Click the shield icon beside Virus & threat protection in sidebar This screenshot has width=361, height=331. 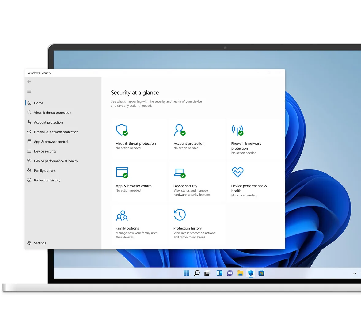pyautogui.click(x=29, y=112)
